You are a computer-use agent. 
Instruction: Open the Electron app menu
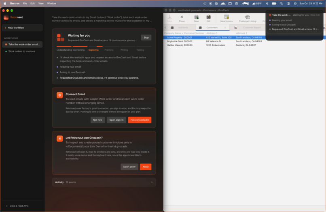click(14, 4)
